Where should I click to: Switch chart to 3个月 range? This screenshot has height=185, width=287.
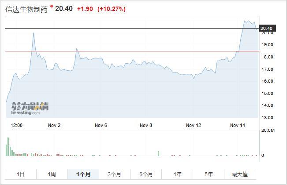click(x=115, y=174)
